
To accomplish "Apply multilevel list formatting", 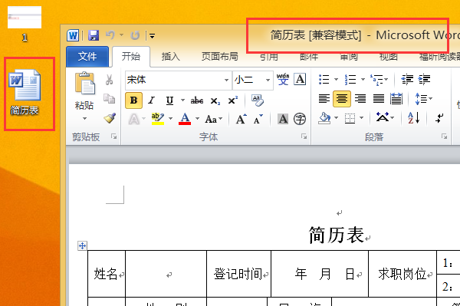I will tap(376, 79).
